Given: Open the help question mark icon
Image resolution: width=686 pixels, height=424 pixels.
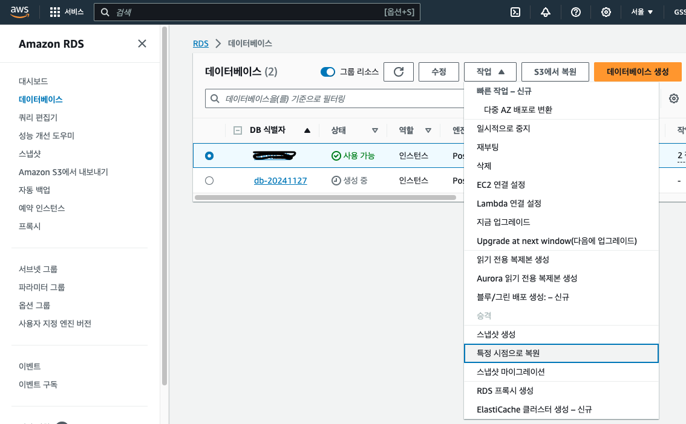Looking at the screenshot, I should click(x=576, y=12).
